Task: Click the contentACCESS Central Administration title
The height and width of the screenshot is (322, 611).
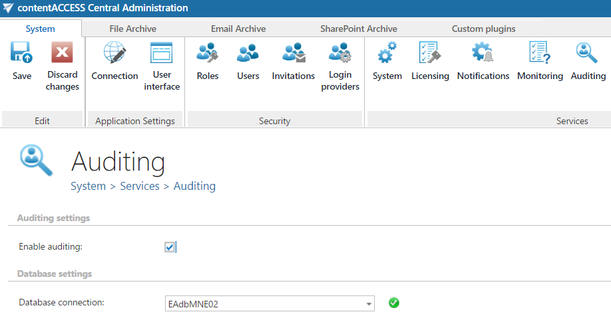Action: coord(102,8)
